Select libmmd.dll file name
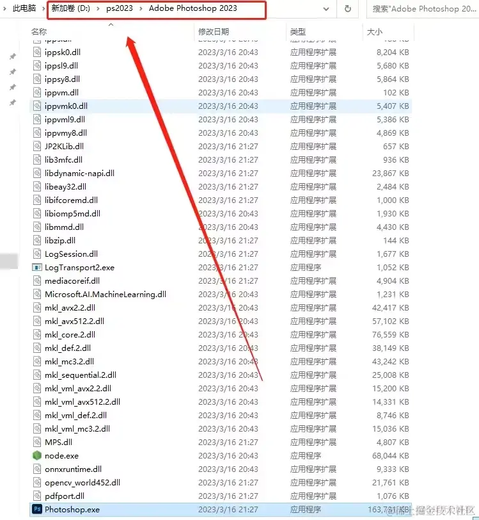 64,227
